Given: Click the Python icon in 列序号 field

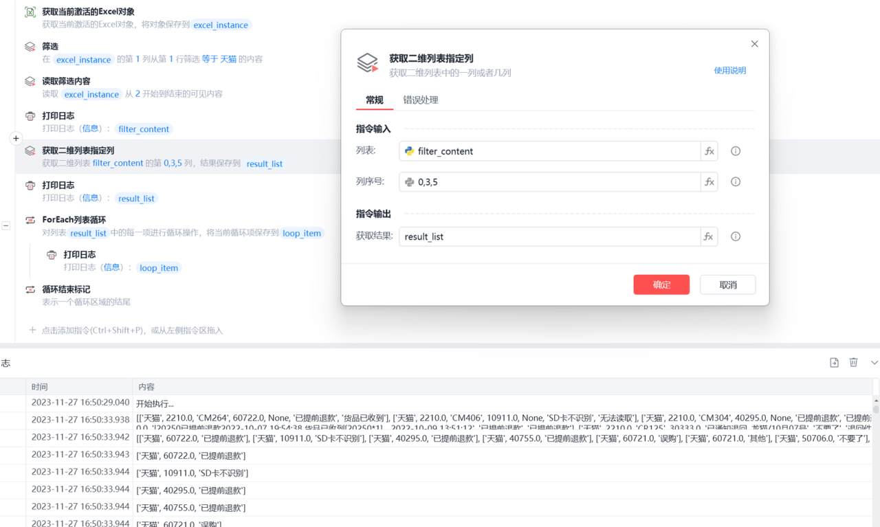Looking at the screenshot, I should click(x=410, y=182).
